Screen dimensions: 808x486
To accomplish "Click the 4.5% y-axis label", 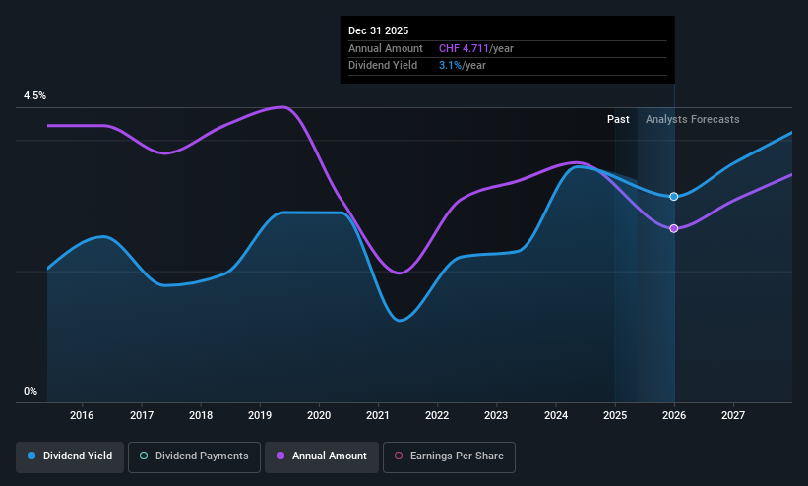I will [34, 95].
